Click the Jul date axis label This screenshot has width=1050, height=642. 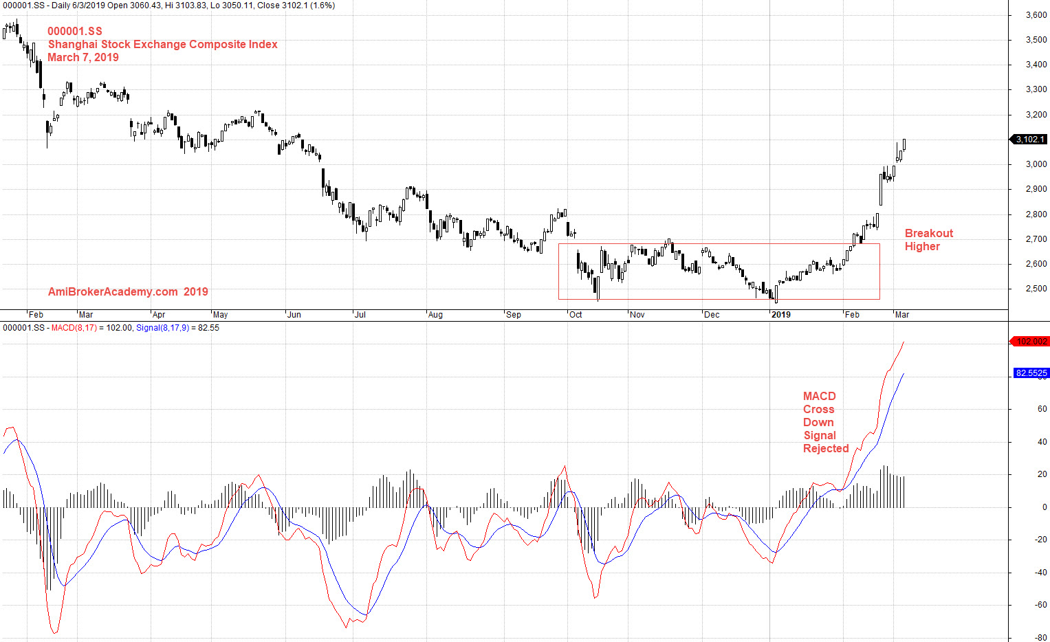click(x=360, y=315)
